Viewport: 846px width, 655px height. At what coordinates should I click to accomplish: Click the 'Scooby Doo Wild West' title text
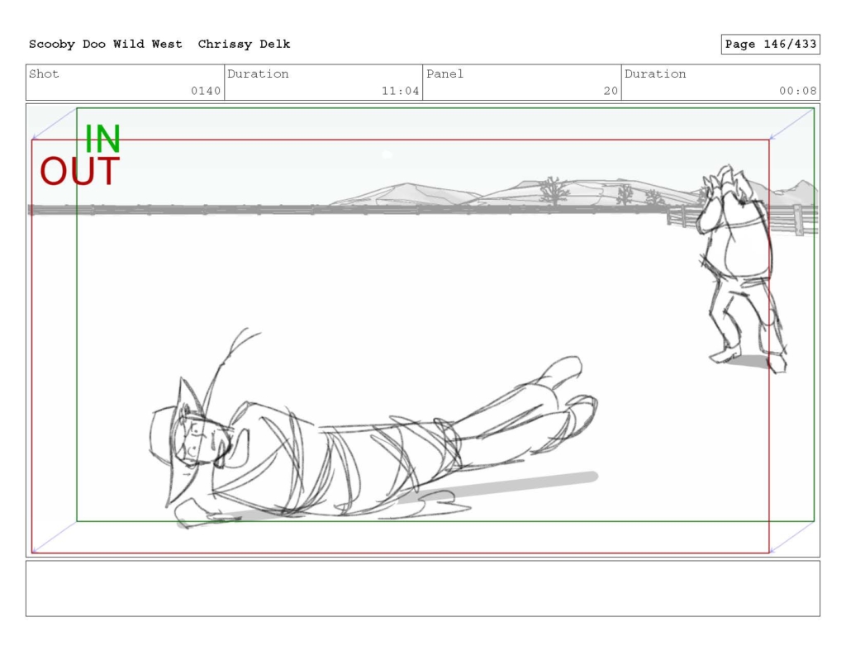pyautogui.click(x=105, y=45)
